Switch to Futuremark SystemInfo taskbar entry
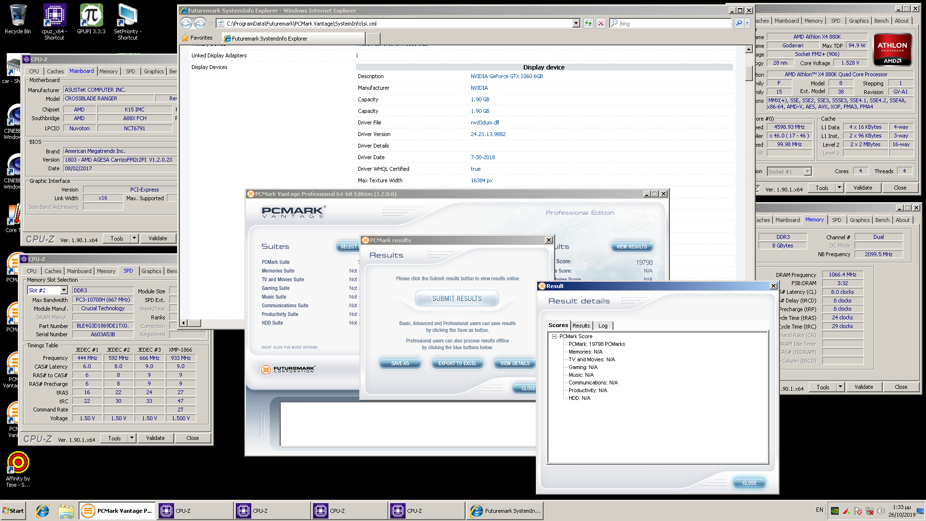The width and height of the screenshot is (926, 521). [x=505, y=511]
